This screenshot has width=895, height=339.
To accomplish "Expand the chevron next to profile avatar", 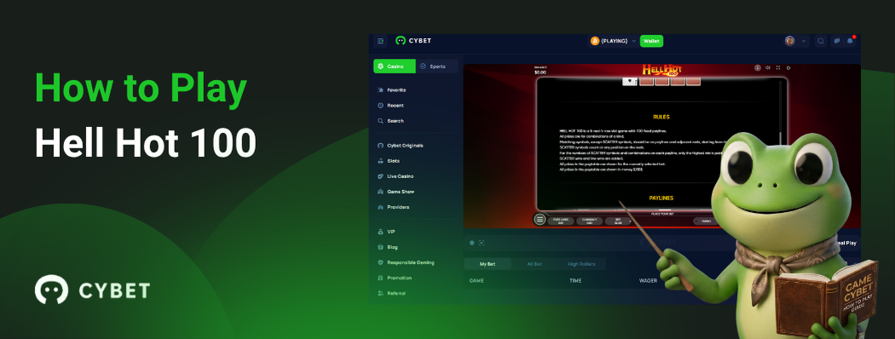I will click(x=805, y=41).
